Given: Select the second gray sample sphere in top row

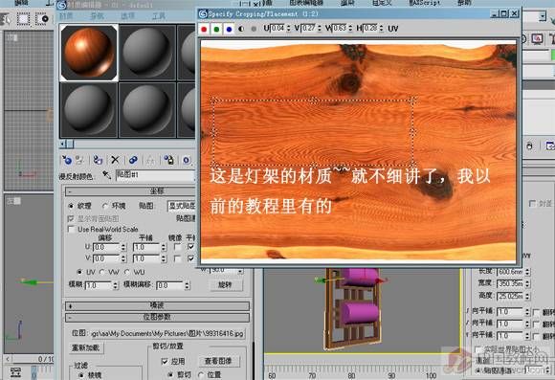Looking at the screenshot, I should [x=147, y=53].
